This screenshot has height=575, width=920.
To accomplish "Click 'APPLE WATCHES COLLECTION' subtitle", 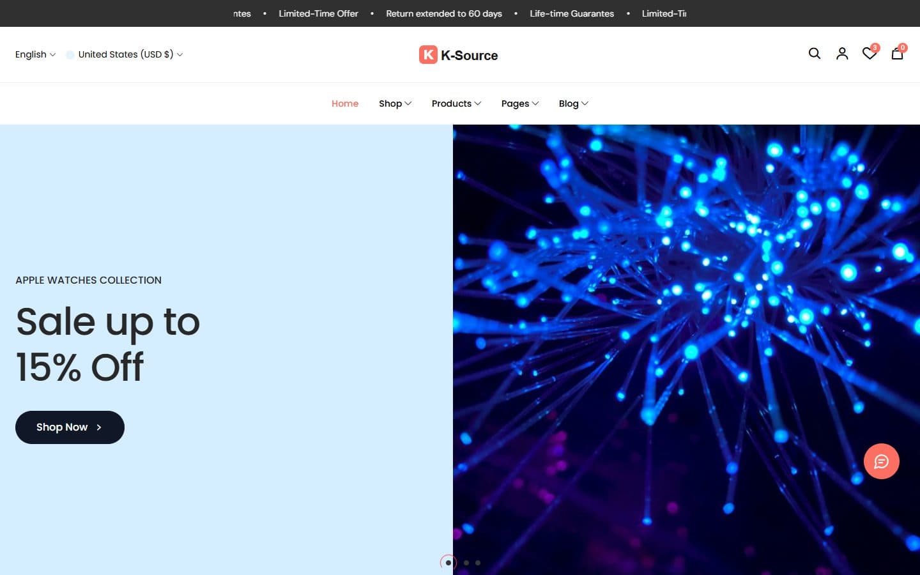I will click(x=88, y=280).
